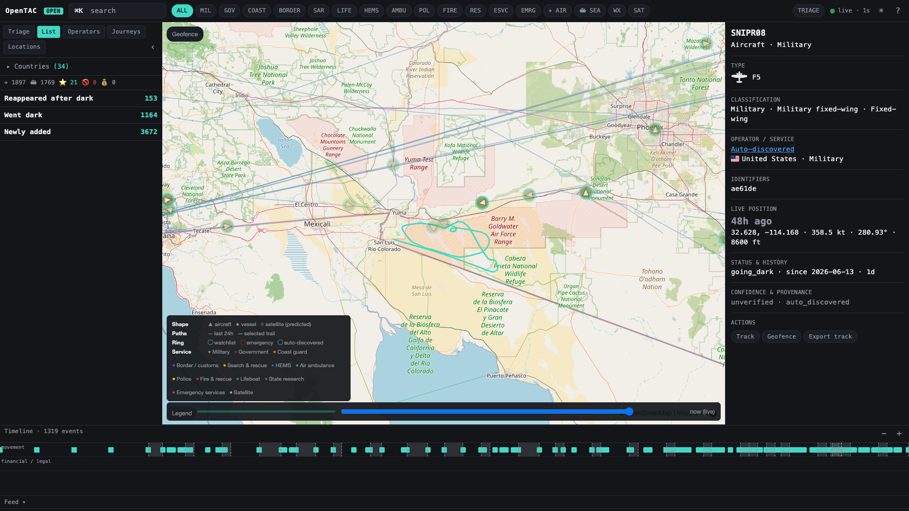The width and height of the screenshot is (909, 511).
Task: Click the red prohibited icon counter
Action: pyautogui.click(x=85, y=82)
